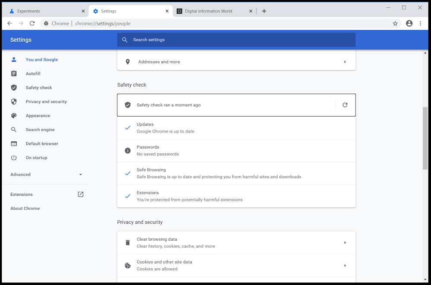Switch to the Digital Information World tab
This screenshot has width=431, height=285.
[211, 11]
